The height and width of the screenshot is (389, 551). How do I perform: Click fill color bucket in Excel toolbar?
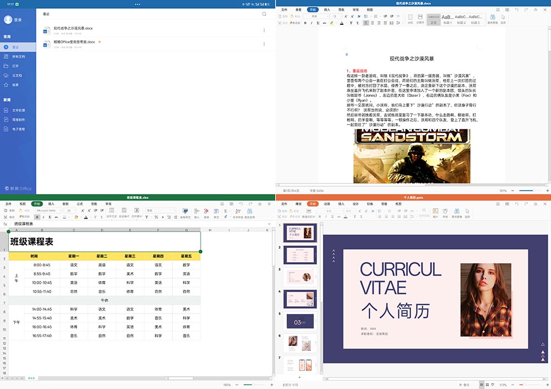(76, 217)
